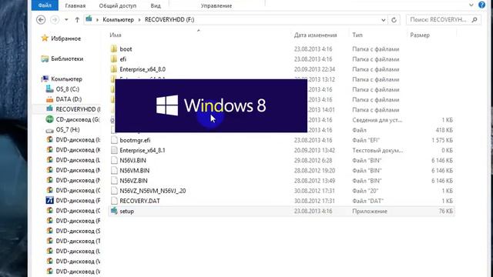
Task: Click the DATA (D:) drive icon
Action: [x=49, y=99]
